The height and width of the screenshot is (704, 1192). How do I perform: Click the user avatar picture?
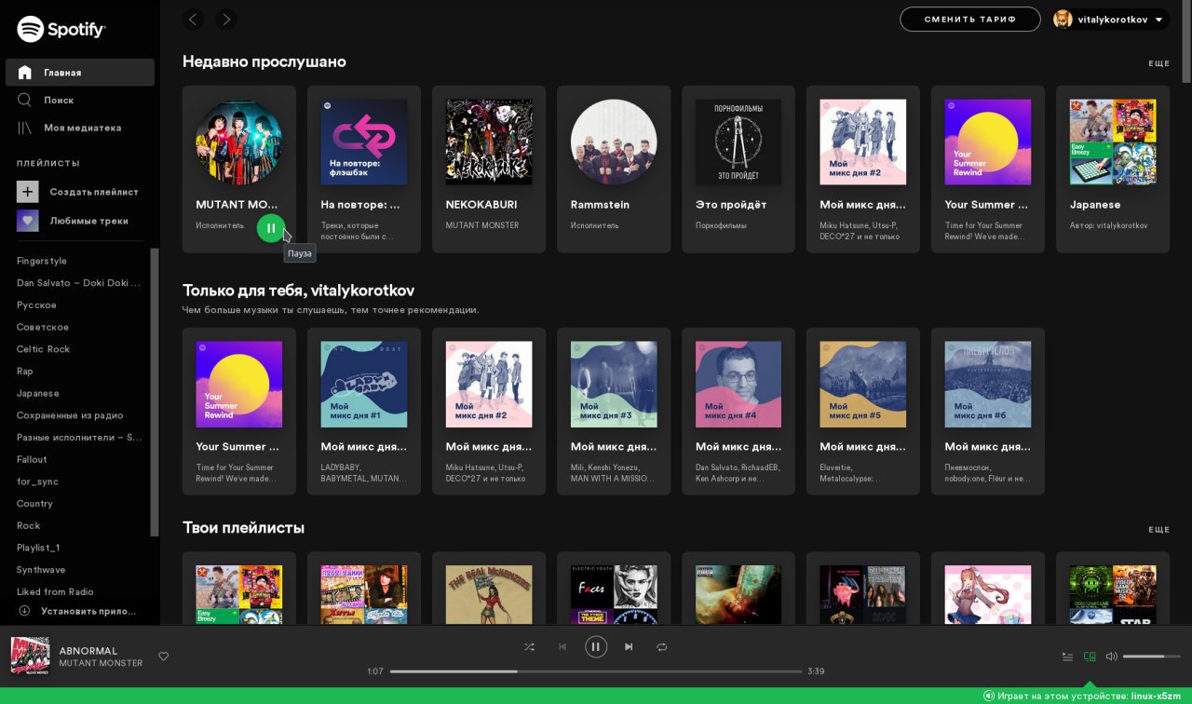1063,19
